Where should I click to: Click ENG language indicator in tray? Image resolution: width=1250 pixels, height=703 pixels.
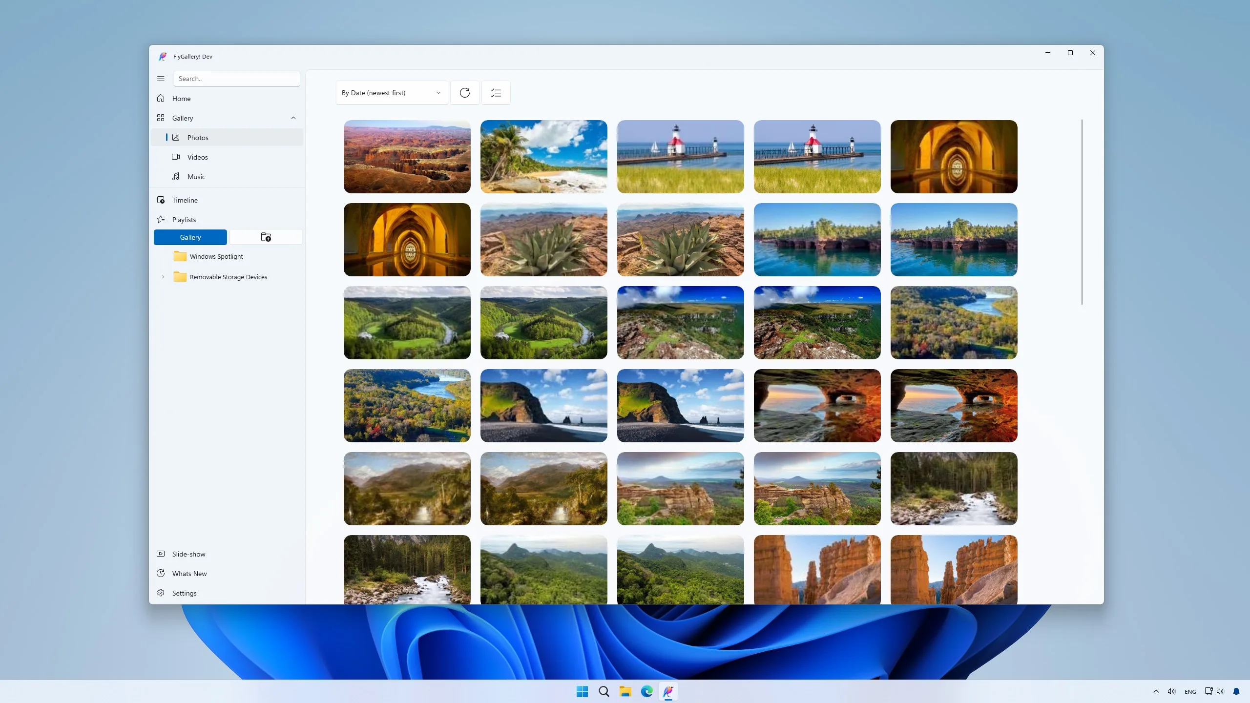[1190, 692]
